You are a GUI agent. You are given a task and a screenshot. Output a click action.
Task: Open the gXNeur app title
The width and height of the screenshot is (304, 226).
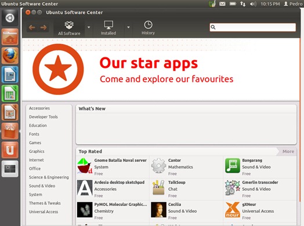pyautogui.click(x=249, y=205)
